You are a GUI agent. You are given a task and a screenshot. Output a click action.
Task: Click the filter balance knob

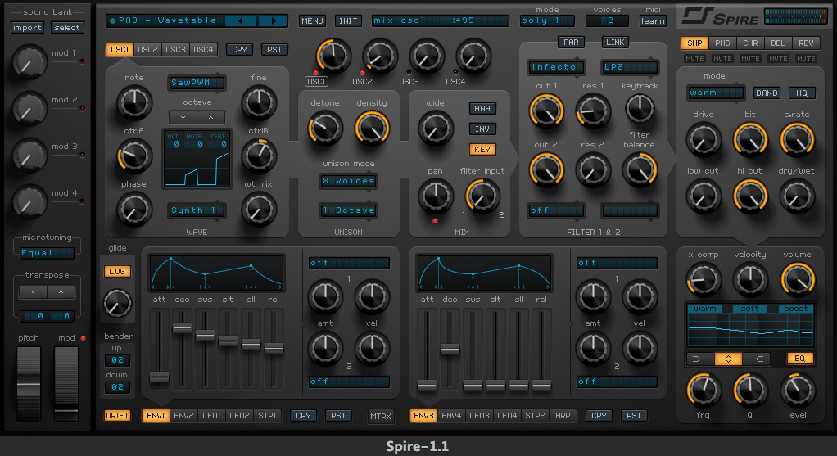pos(640,169)
